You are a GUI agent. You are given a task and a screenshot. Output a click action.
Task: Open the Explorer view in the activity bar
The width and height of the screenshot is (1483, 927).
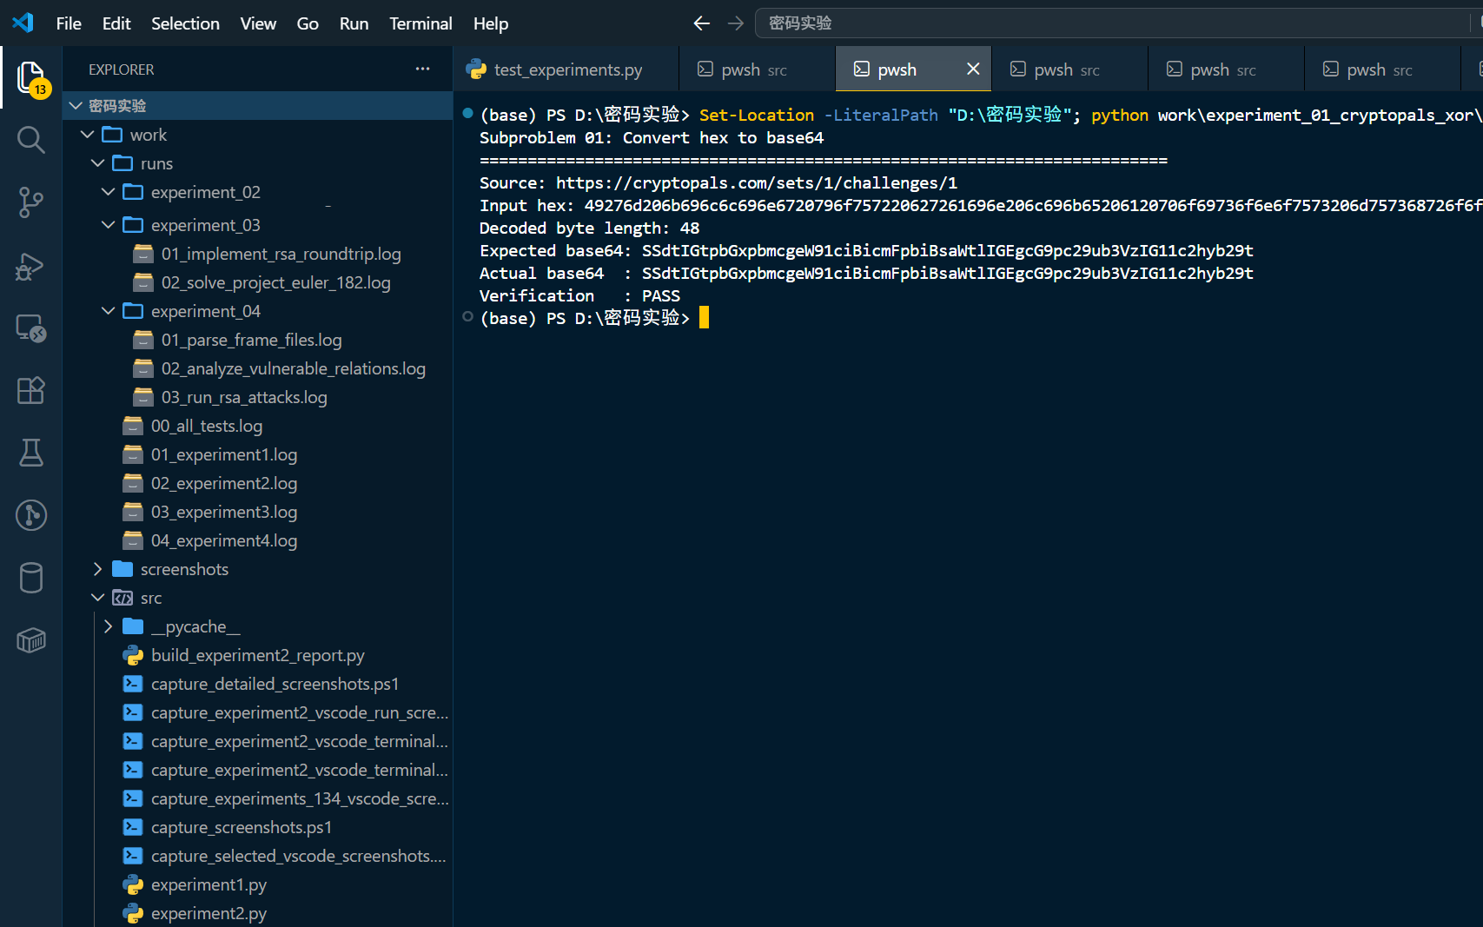coord(31,78)
